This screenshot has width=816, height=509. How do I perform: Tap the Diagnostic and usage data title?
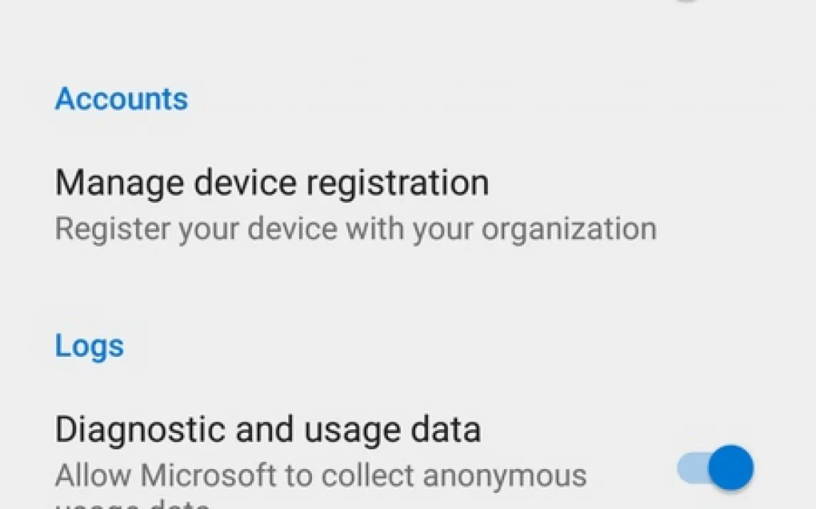(x=268, y=430)
